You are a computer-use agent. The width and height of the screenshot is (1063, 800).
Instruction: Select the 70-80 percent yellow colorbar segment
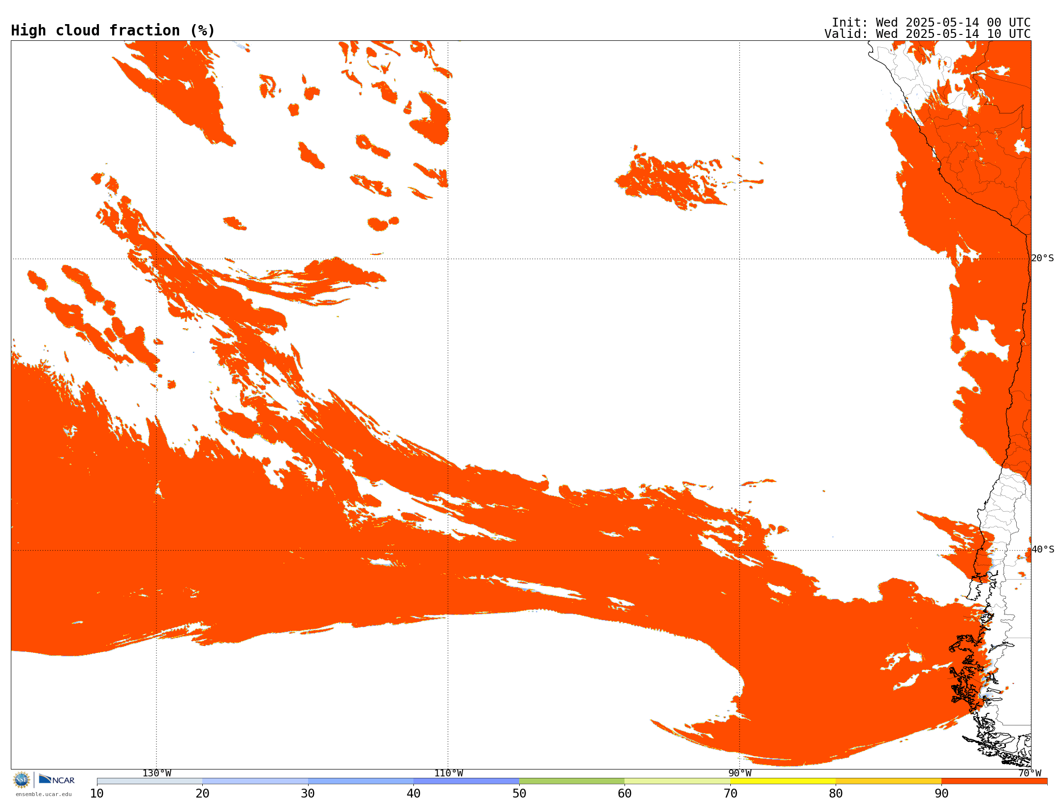pyautogui.click(x=783, y=781)
